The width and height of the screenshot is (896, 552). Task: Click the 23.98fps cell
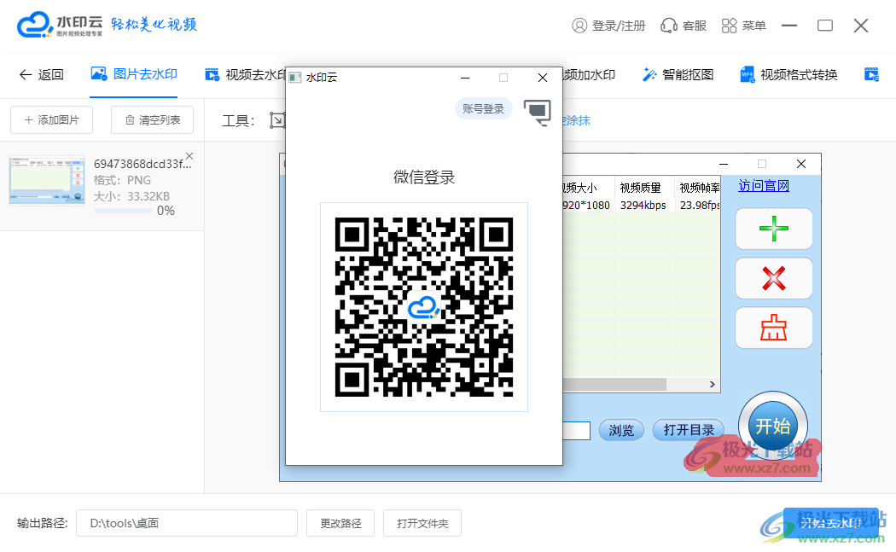tap(699, 205)
